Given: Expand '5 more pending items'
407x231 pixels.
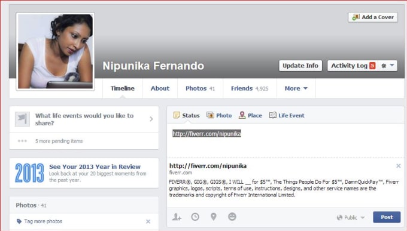Looking at the screenshot, I should (59, 141).
